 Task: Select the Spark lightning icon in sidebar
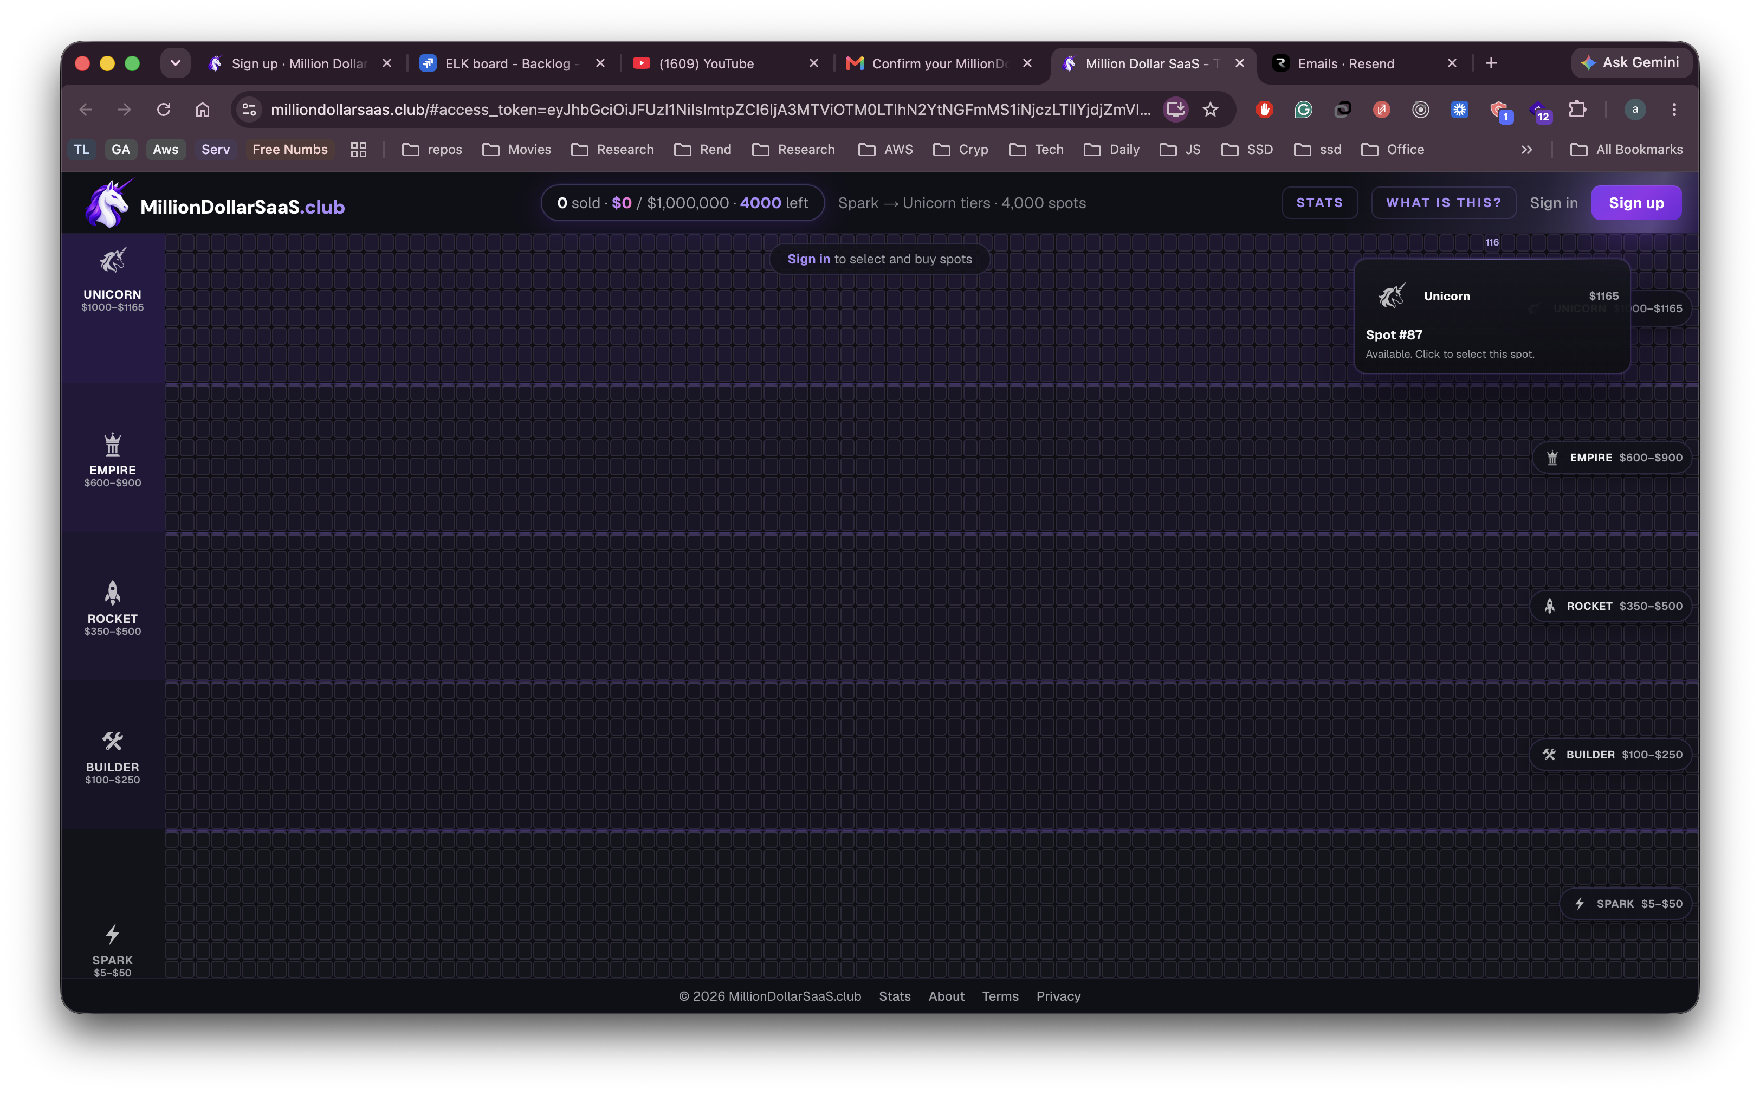[x=112, y=934]
